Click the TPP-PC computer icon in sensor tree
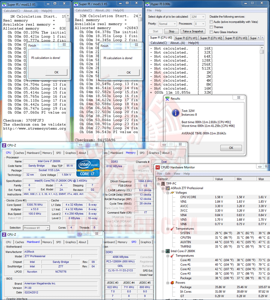 163,184
